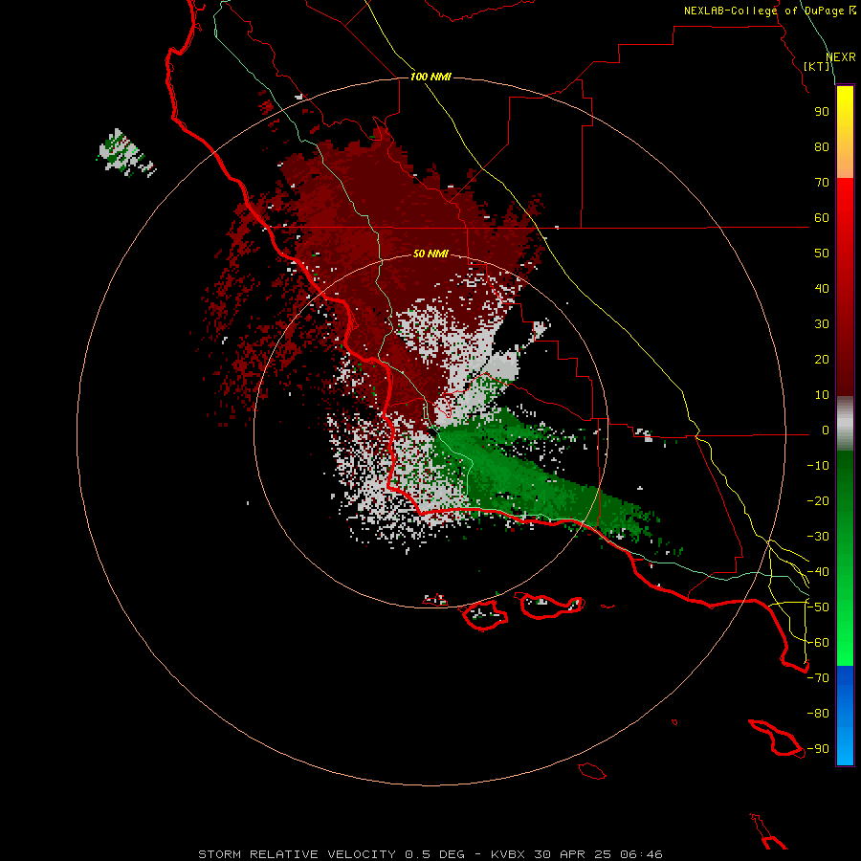This screenshot has height=861, width=861.
Task: Click the positive 50 knot scale value
Action: [822, 254]
